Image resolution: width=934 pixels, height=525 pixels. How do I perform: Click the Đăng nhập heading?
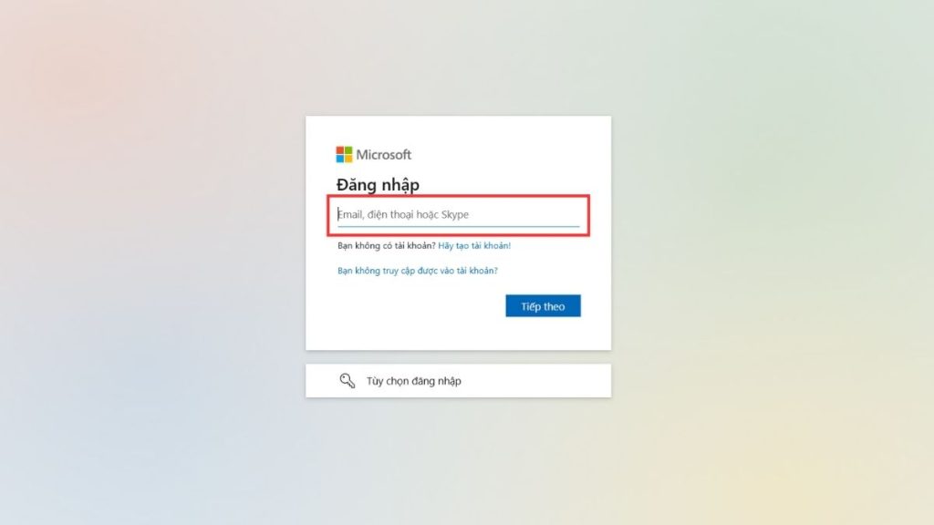378,184
